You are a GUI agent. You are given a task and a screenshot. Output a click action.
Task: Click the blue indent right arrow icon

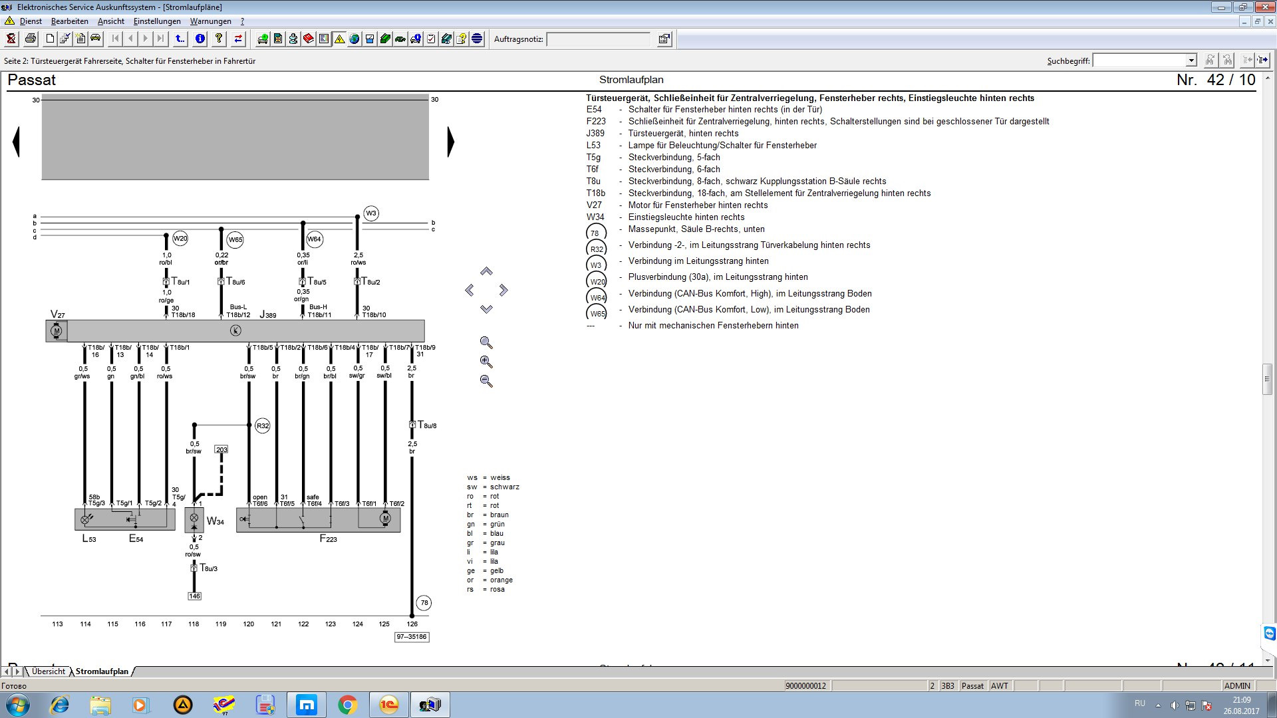1262,60
